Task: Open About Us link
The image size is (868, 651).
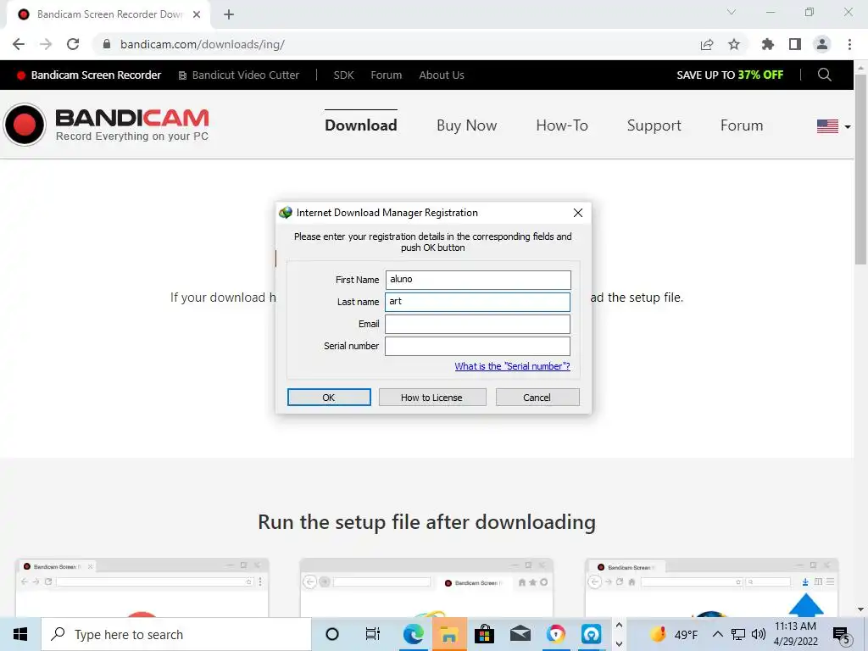Action: click(x=442, y=75)
